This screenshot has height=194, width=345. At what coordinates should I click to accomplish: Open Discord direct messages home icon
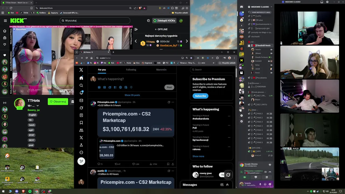click(241, 7)
